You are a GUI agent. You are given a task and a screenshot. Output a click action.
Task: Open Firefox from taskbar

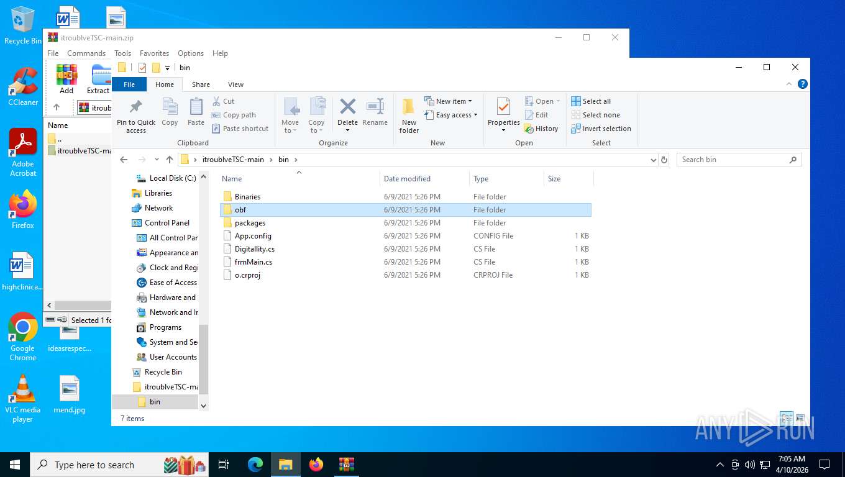click(x=316, y=465)
